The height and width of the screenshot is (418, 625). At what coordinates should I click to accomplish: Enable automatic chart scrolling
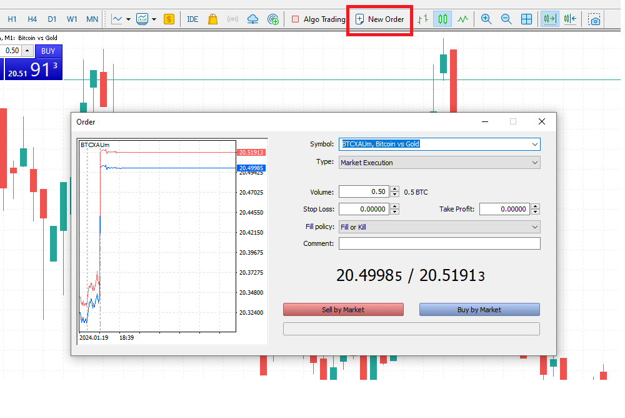pyautogui.click(x=549, y=19)
